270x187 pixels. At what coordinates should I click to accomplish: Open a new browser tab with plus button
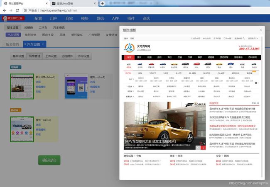click(x=102, y=3)
